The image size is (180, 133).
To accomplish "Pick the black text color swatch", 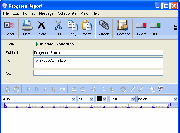I will pos(99,99).
